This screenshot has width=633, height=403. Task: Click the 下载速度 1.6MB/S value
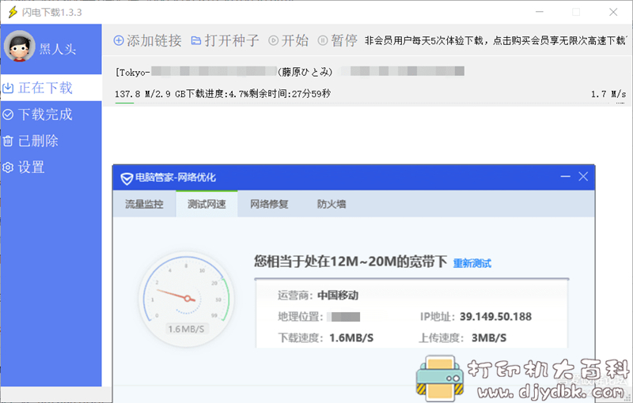click(x=351, y=337)
